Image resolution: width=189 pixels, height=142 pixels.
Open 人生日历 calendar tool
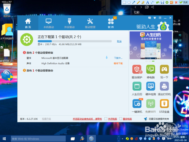click(x=137, y=89)
